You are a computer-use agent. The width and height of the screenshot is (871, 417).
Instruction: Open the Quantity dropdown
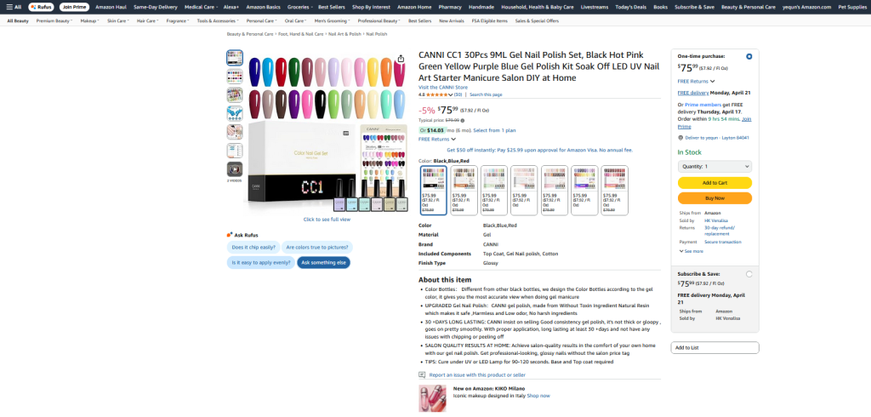[714, 166]
